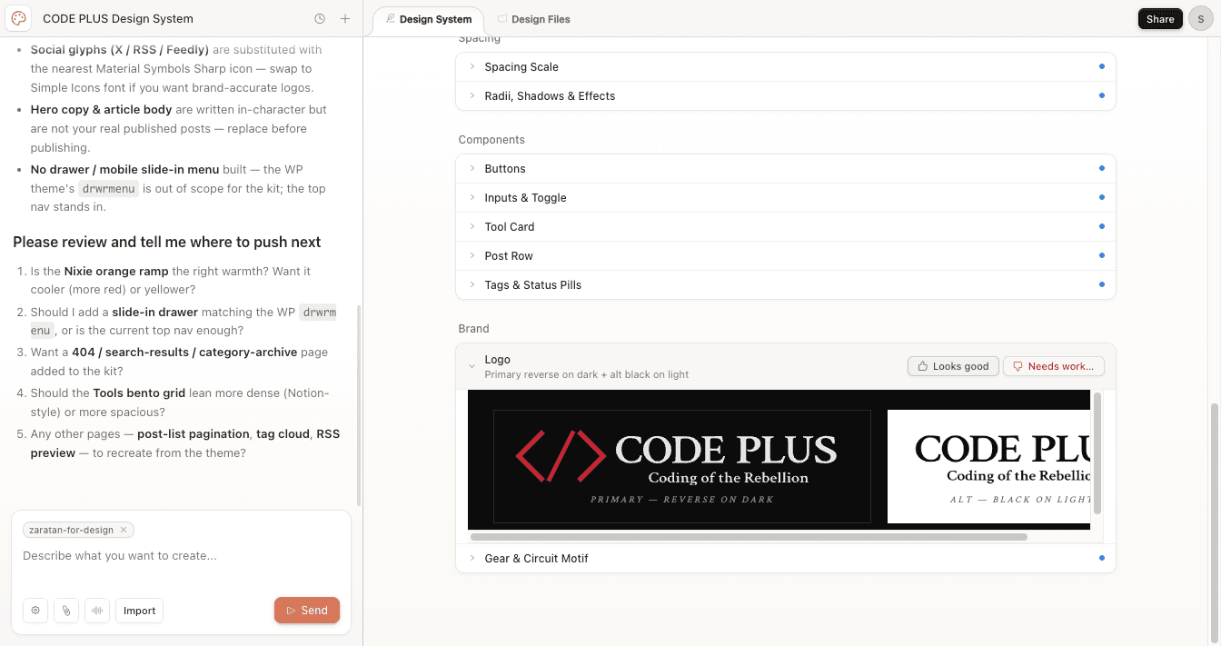Remove the zaratan-for-design tag
The height and width of the screenshot is (646, 1221).
(124, 530)
